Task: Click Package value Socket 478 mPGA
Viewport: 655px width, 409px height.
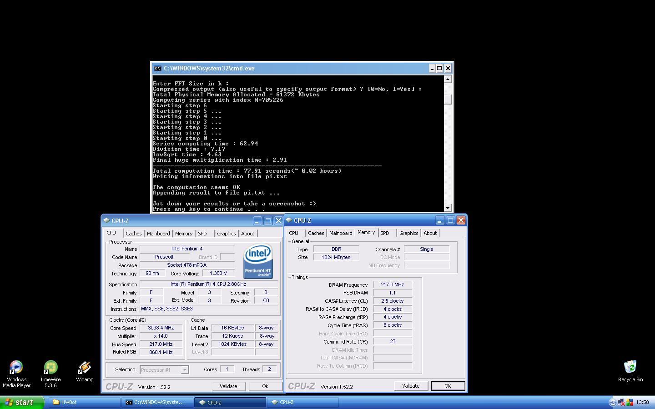Action: (187, 265)
